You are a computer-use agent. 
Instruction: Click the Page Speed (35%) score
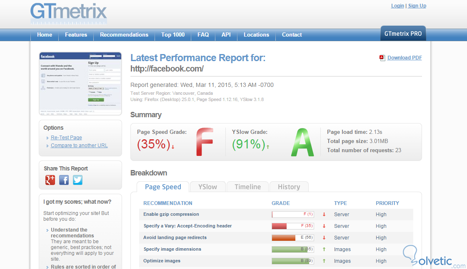click(154, 144)
